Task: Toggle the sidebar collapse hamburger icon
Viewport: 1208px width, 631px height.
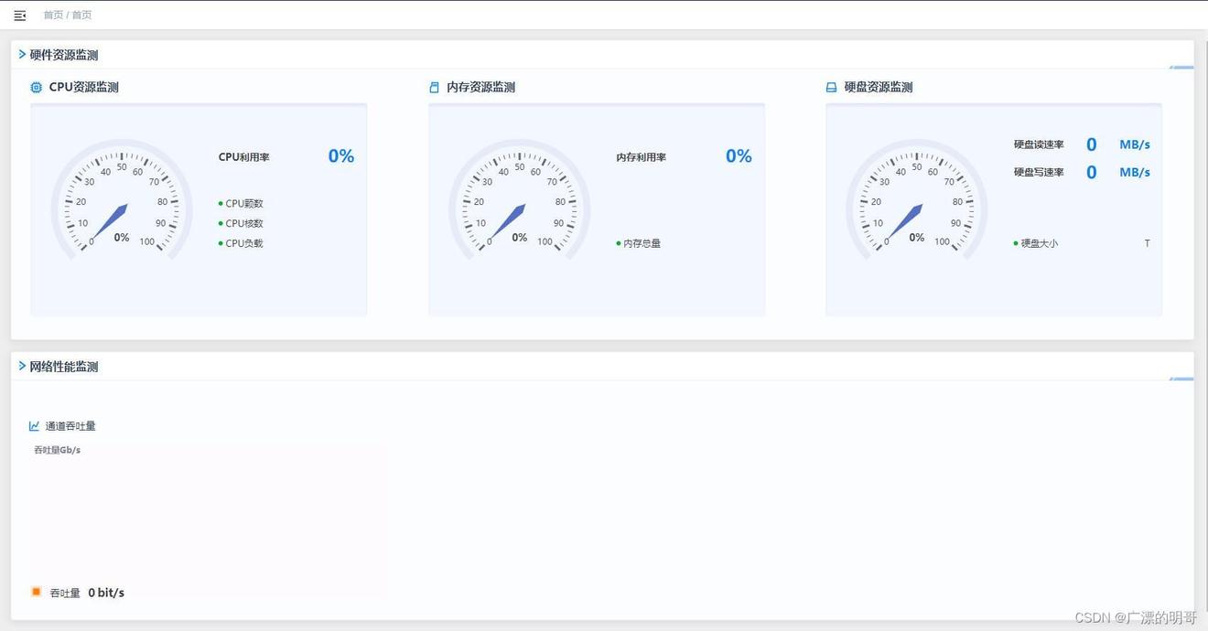Action: (20, 16)
